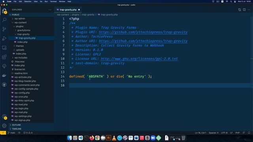Split the editor to the right
This screenshot has height=142, width=253.
pyautogui.click(x=244, y=10)
